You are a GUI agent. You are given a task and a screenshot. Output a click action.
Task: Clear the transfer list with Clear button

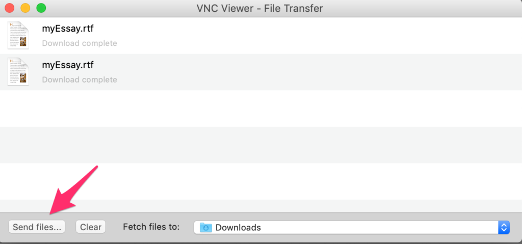pyautogui.click(x=91, y=227)
